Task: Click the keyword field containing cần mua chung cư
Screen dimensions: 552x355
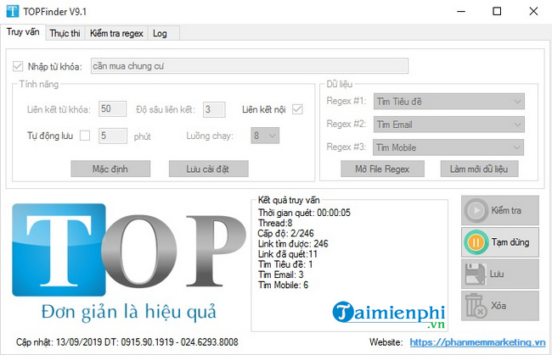Action: click(250, 66)
